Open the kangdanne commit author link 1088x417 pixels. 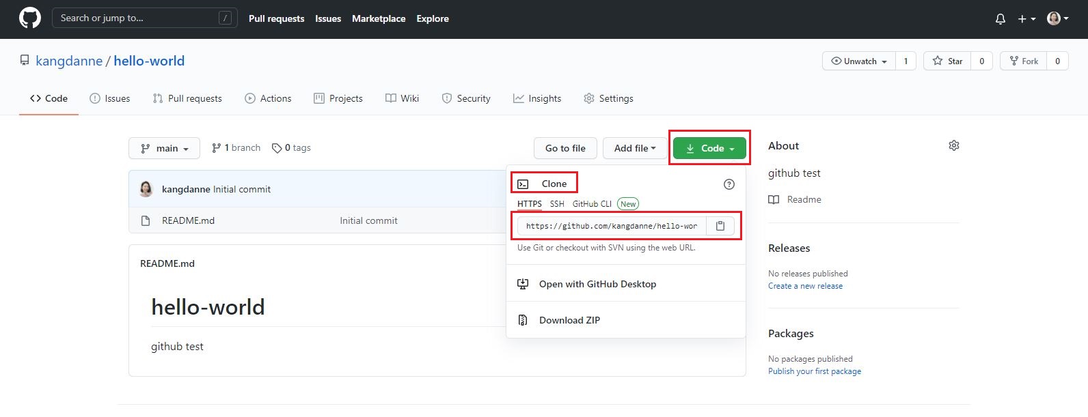pos(186,189)
